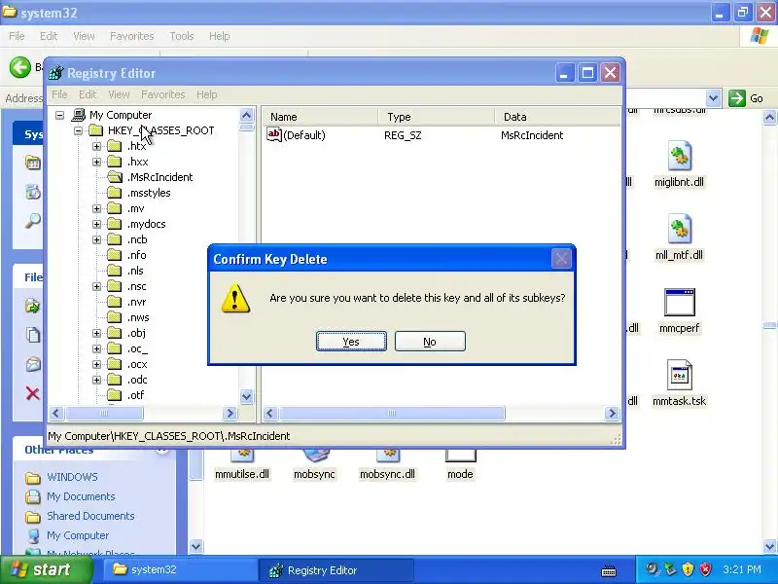Open My Computer link in Other Places

tap(78, 535)
